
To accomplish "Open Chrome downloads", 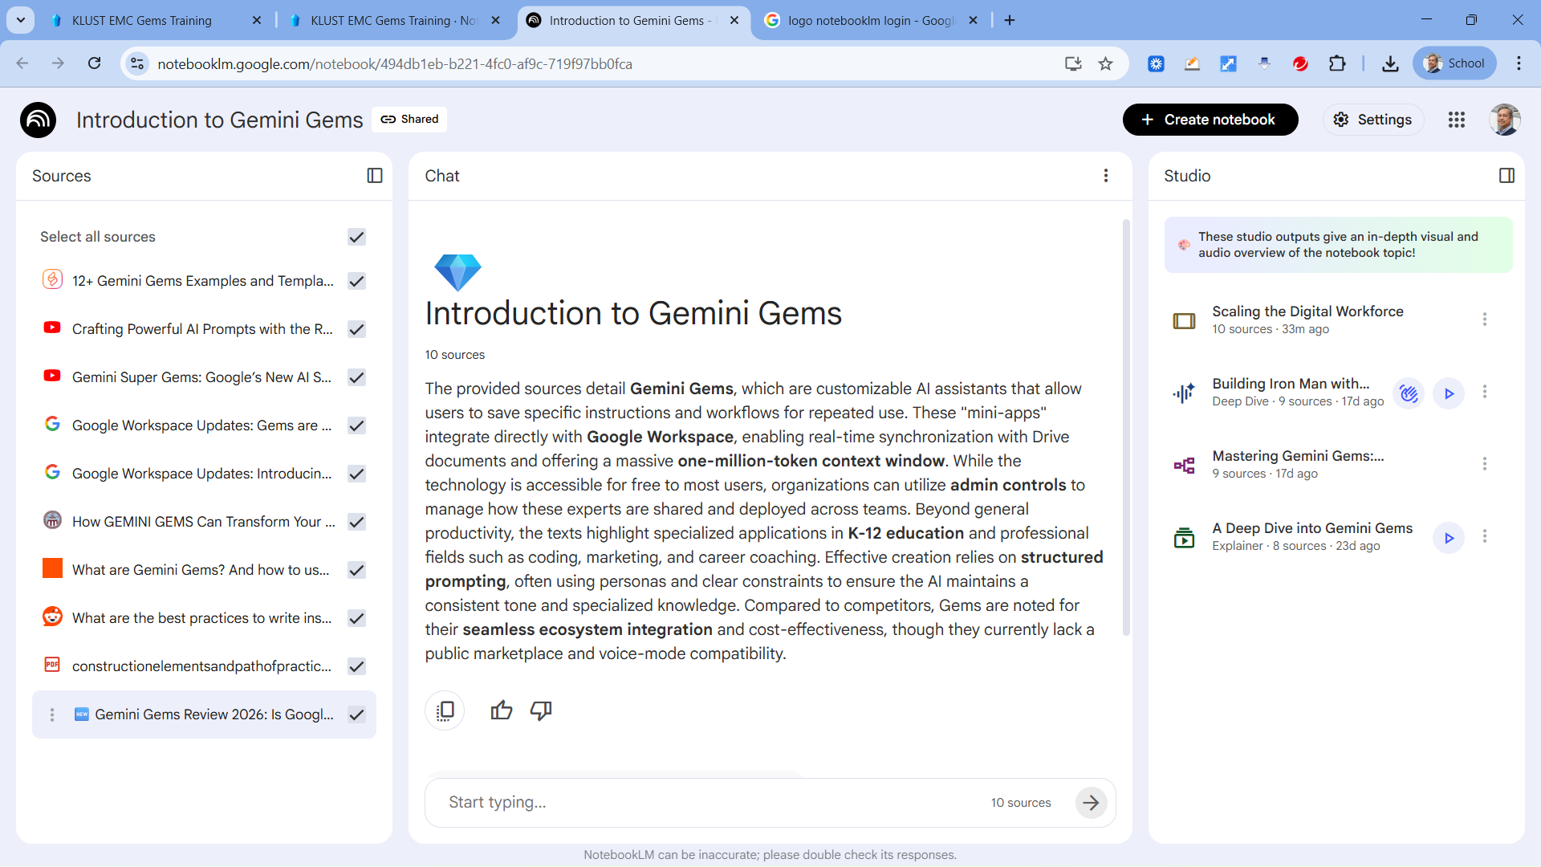I will click(x=1390, y=63).
